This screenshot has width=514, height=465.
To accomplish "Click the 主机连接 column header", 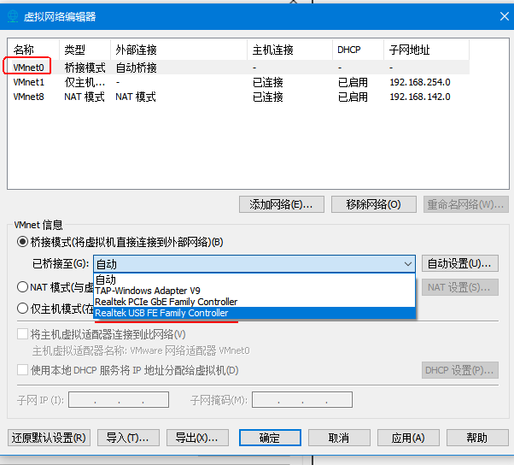I will pos(290,50).
